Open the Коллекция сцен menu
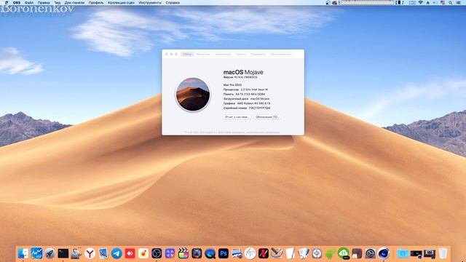 [122, 3]
